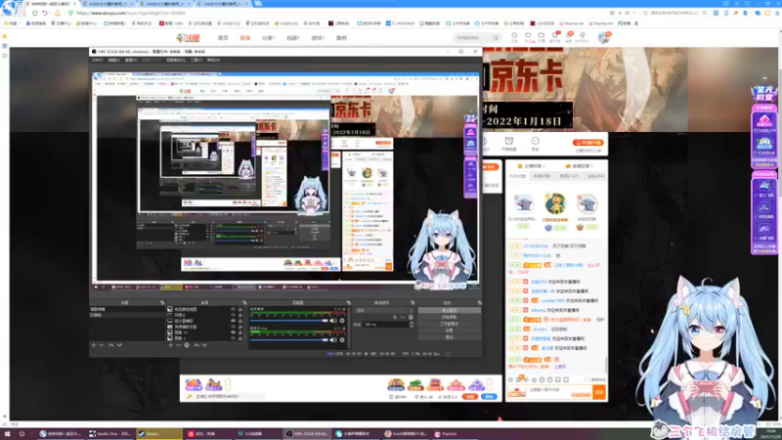The height and width of the screenshot is (440, 782).
Task: Click the middle top-ranked fan avatar
Action: coord(555,203)
